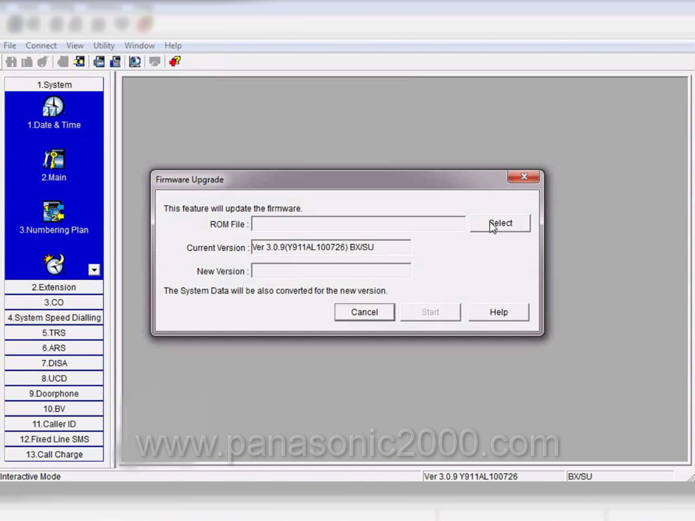The image size is (695, 521).
Task: Click Select to choose ROM file
Action: pos(500,223)
